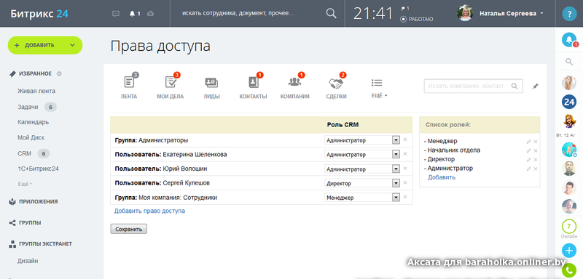The height and width of the screenshot is (279, 583).
Task: Remove access row for Юрий Волошин
Action: 405,169
